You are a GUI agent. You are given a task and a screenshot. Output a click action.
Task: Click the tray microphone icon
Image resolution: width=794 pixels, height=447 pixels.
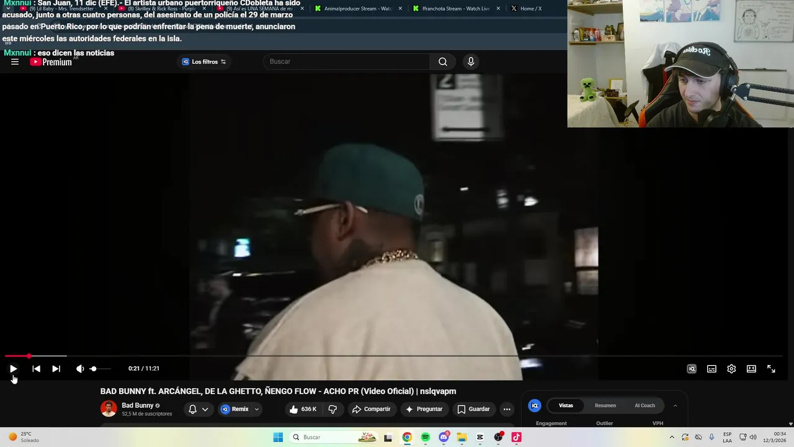point(711,437)
